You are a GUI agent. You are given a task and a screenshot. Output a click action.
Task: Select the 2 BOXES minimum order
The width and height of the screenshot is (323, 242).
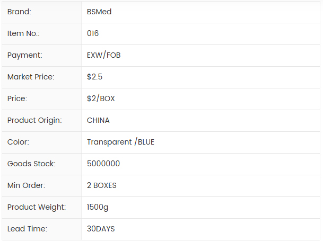pos(102,185)
